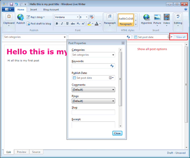
Task: Toggle Strikethrough formatting
Action: [73, 24]
